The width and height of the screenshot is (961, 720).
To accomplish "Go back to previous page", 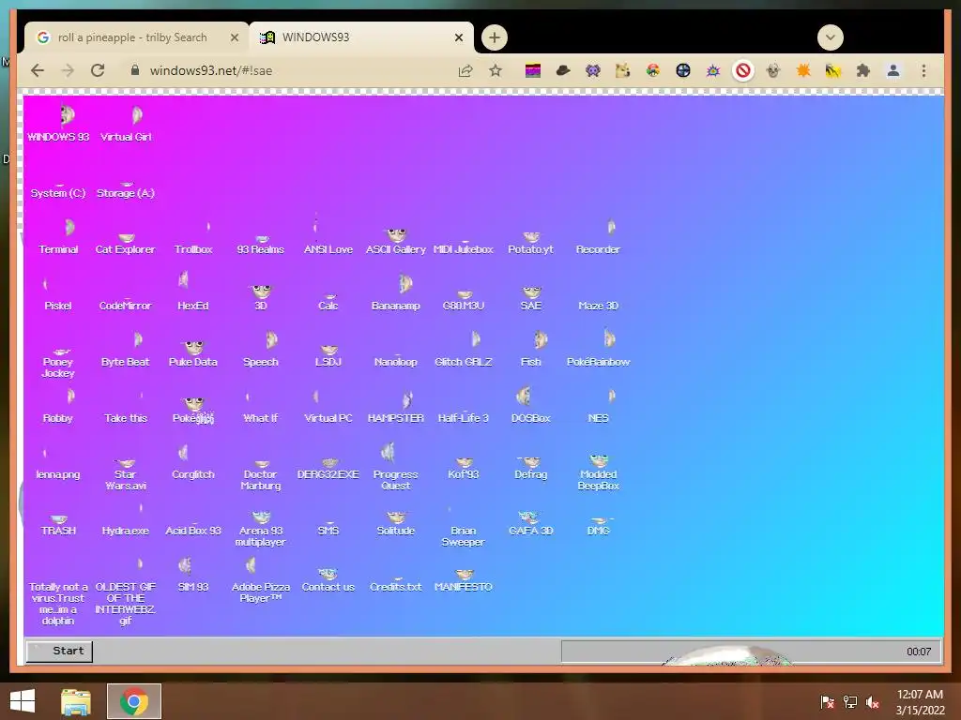I will pyautogui.click(x=38, y=70).
